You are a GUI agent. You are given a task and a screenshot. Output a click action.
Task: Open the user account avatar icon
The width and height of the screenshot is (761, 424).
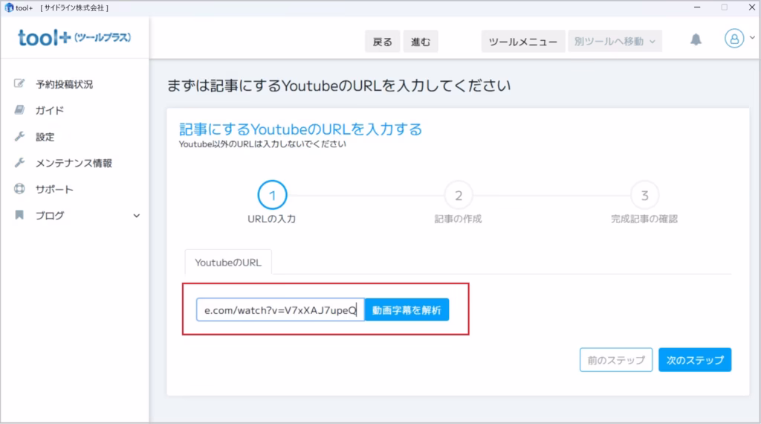(x=733, y=39)
